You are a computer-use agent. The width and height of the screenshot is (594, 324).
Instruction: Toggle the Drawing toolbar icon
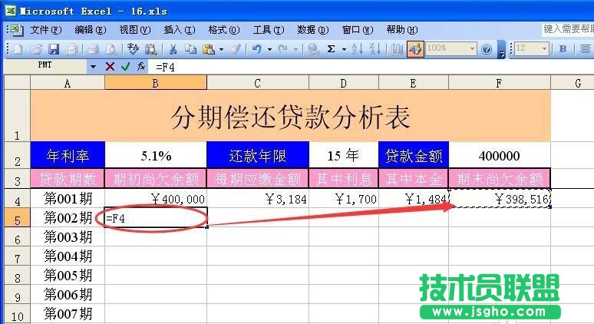pos(415,49)
